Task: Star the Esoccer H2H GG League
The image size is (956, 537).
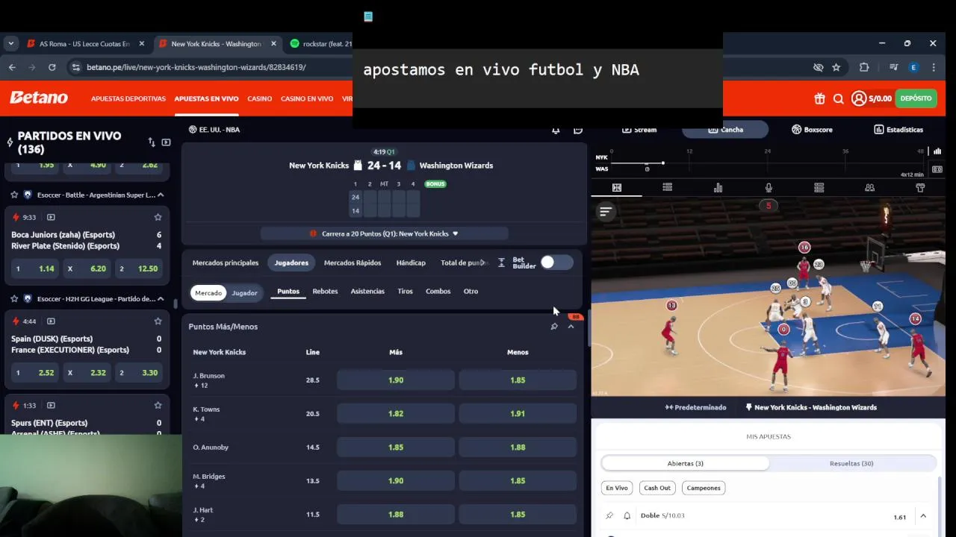Action: click(14, 299)
